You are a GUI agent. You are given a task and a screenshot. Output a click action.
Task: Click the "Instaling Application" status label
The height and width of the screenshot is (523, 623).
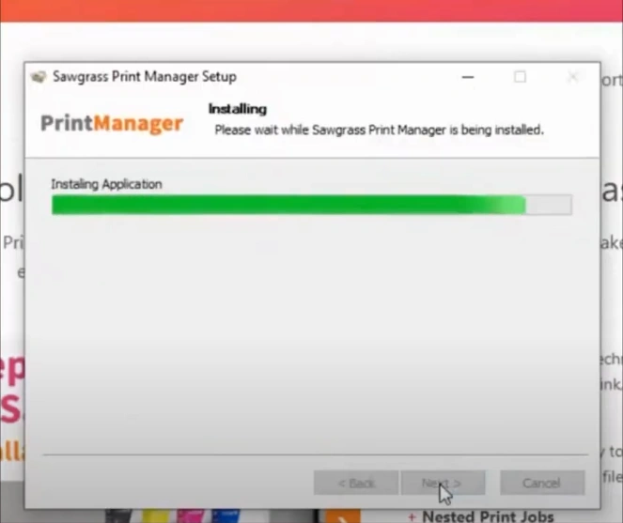[x=106, y=184]
